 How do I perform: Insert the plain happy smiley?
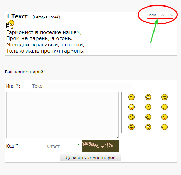point(148,117)
